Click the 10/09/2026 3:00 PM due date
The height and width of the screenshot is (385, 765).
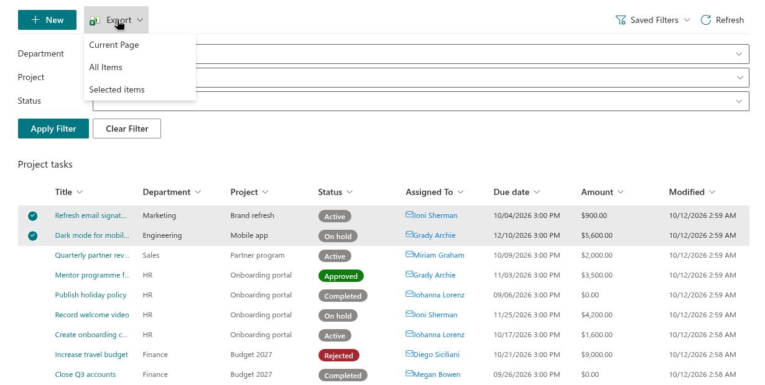(x=527, y=255)
